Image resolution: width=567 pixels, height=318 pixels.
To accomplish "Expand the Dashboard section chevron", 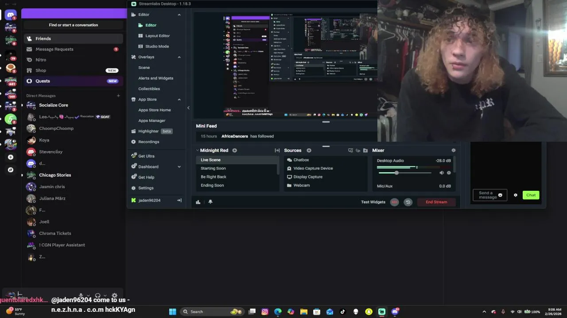I will pos(179,167).
